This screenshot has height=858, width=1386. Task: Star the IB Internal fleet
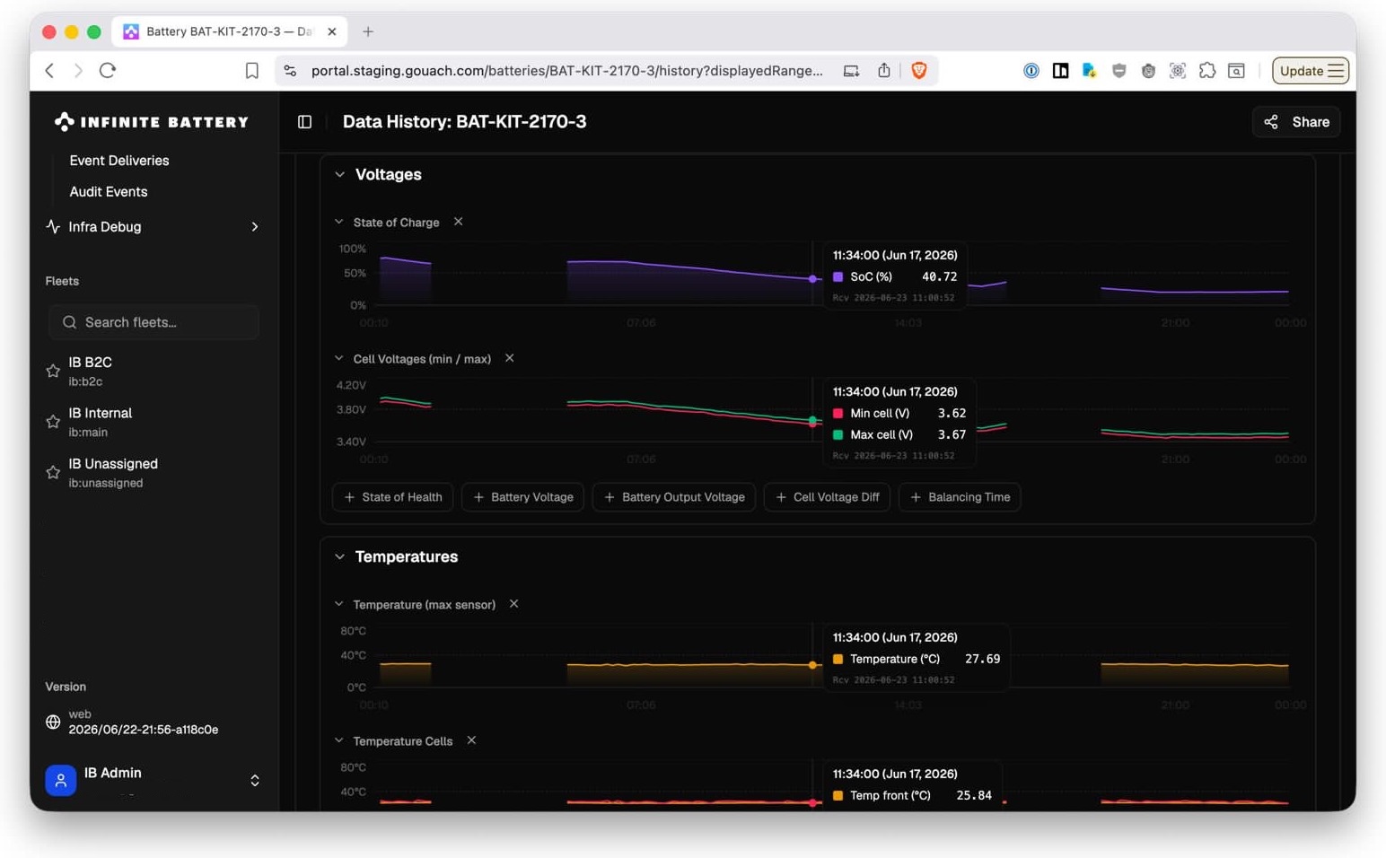coord(53,422)
